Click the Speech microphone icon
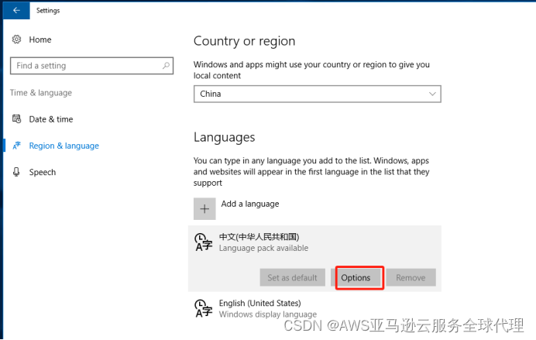 [x=16, y=172]
